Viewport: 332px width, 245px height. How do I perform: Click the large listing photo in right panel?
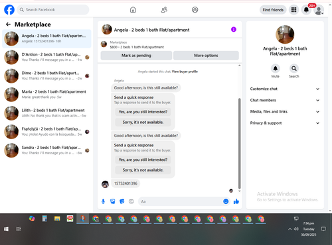click(285, 34)
